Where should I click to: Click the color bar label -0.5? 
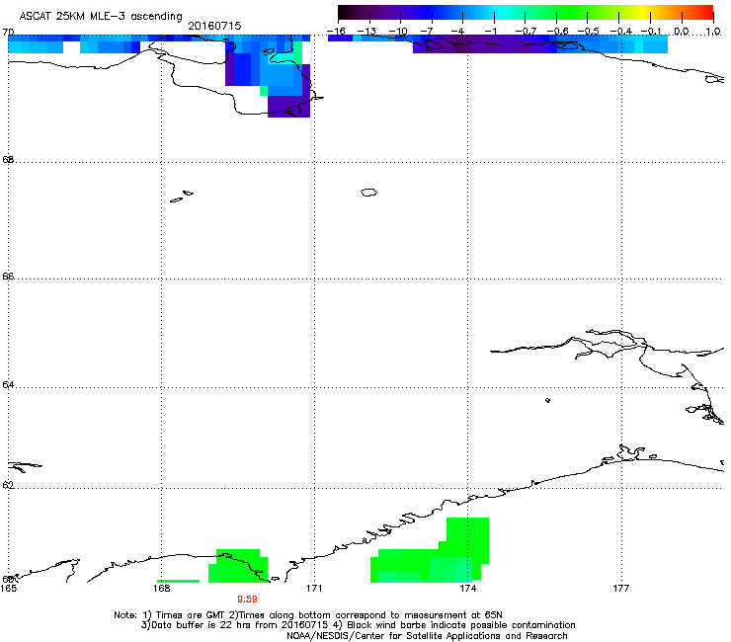tap(589, 32)
